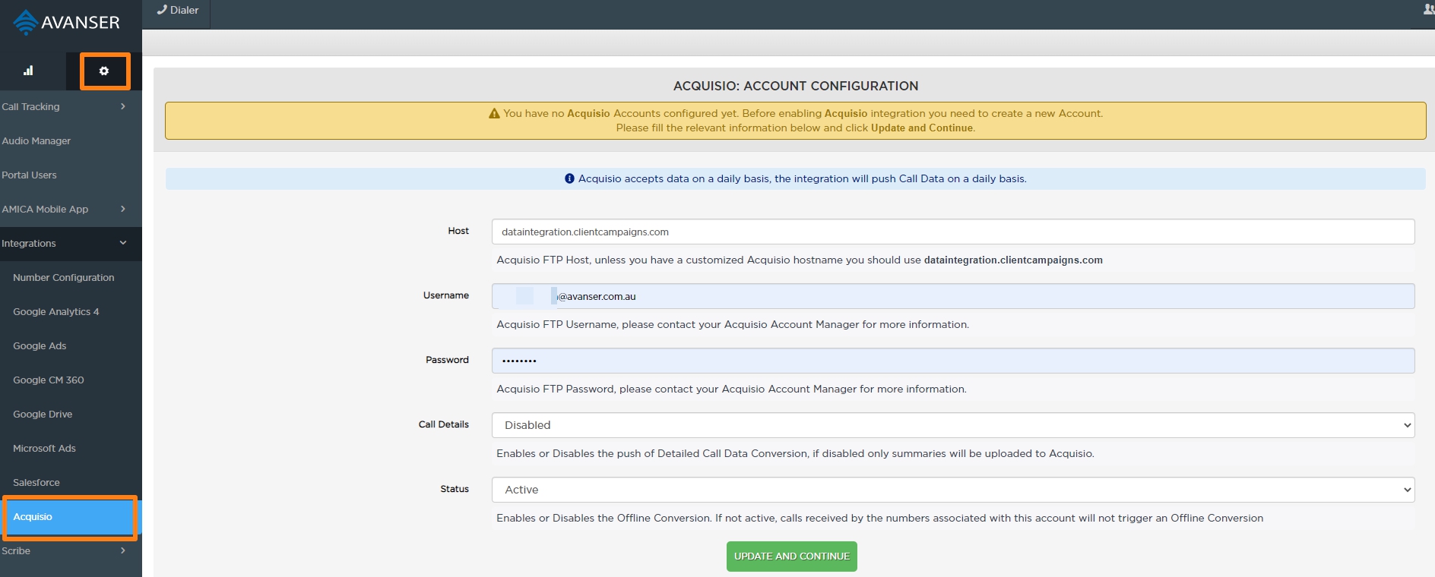Click the users icon in the top bar

click(x=1428, y=10)
